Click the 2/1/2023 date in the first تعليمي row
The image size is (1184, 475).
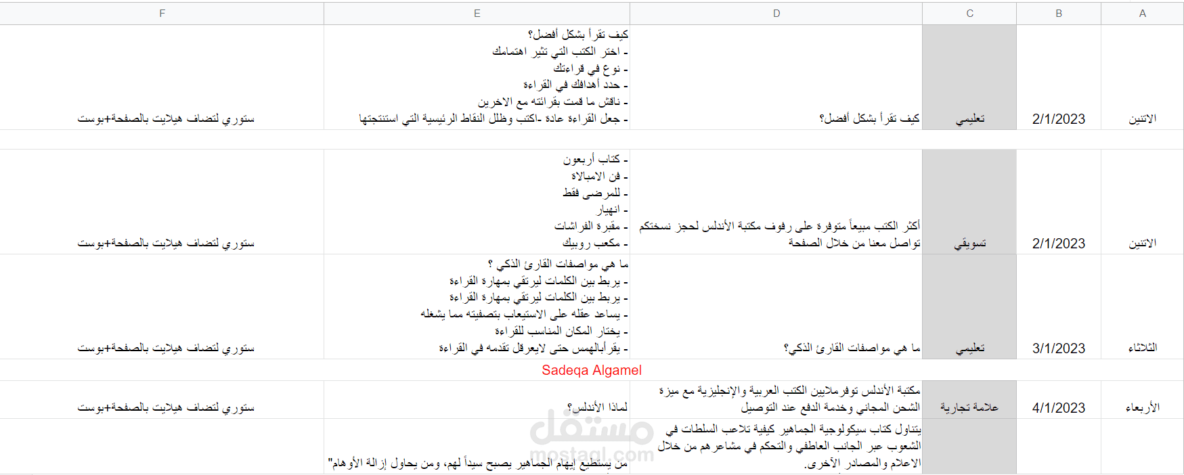tap(1059, 77)
